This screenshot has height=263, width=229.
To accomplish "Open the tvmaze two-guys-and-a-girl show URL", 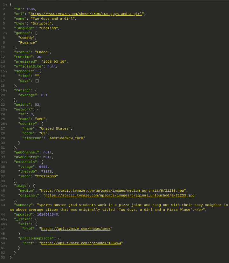I will 86,14.
